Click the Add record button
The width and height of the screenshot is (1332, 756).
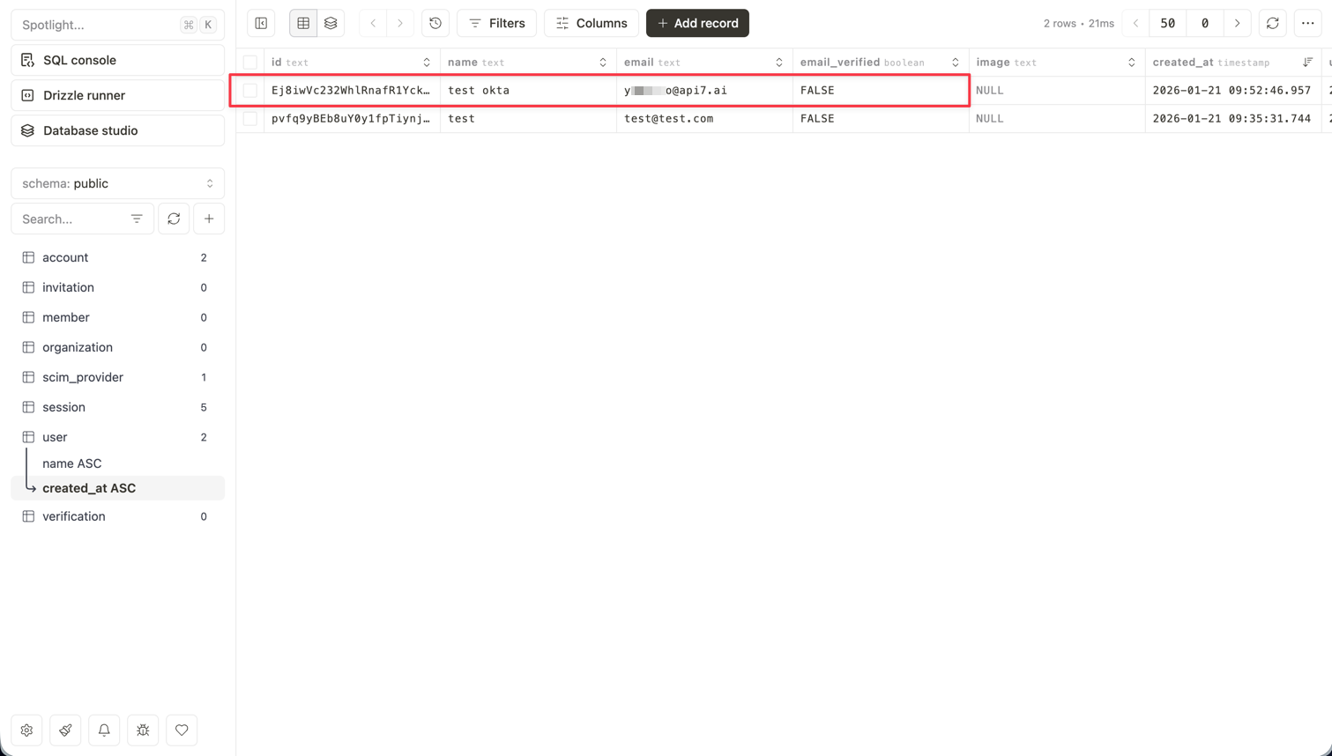(x=697, y=23)
